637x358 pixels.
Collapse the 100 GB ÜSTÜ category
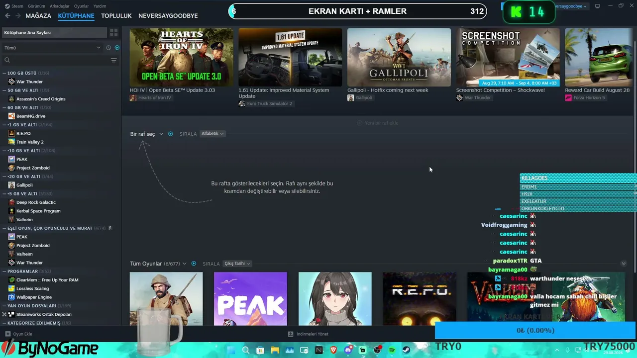coord(4,73)
